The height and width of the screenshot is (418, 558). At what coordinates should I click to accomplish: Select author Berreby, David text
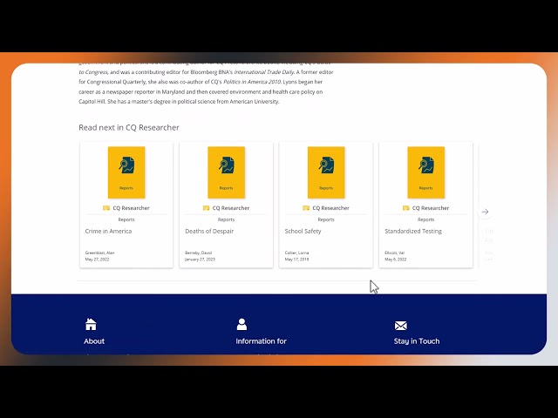(x=198, y=253)
